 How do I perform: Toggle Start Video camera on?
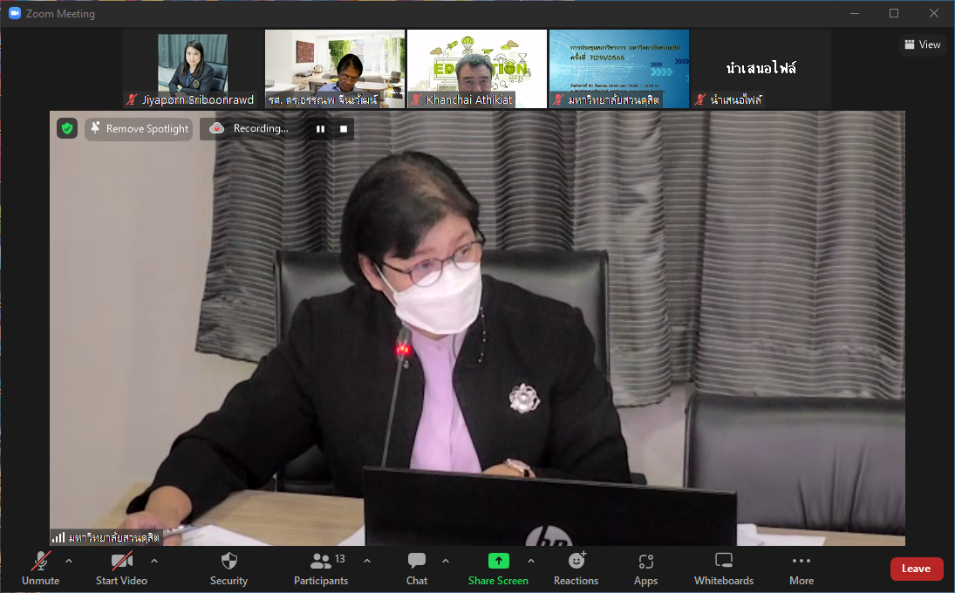pos(121,568)
